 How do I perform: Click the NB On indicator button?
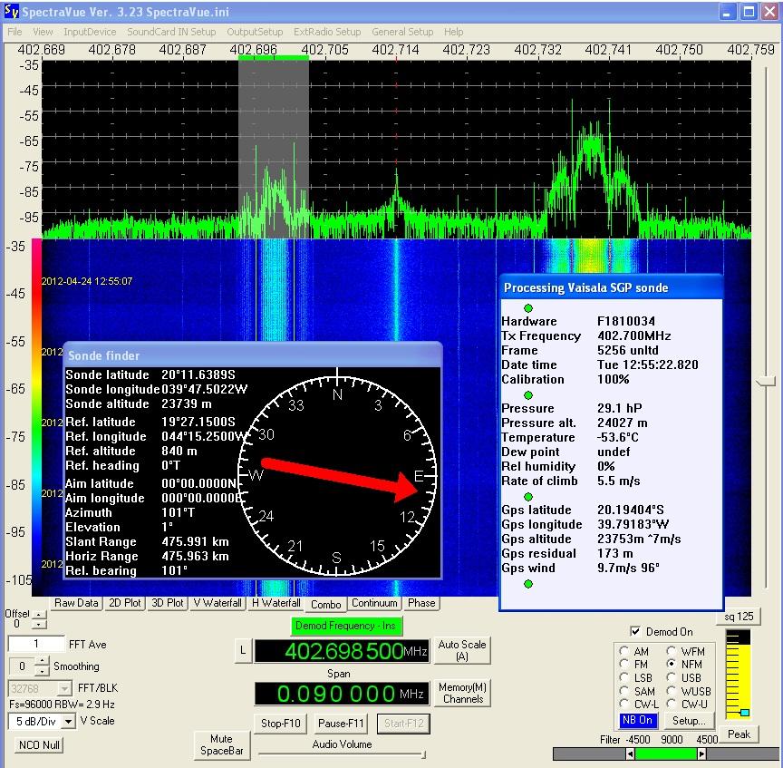point(638,720)
